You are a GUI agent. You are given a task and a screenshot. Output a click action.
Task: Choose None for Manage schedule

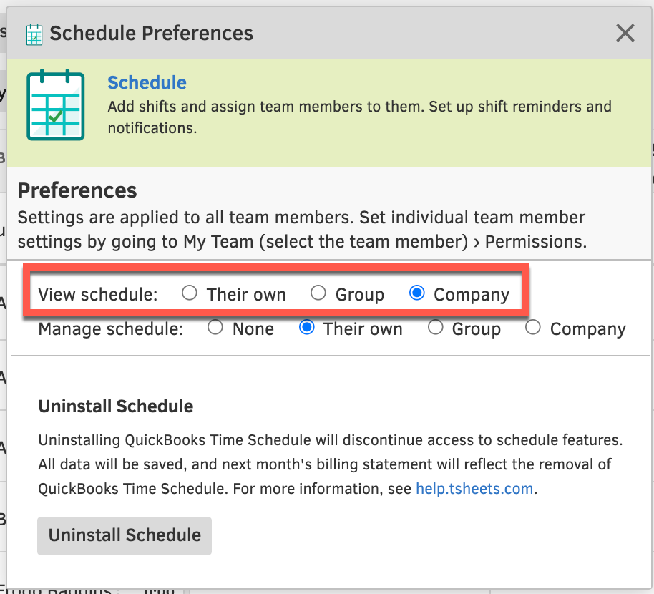pos(215,328)
